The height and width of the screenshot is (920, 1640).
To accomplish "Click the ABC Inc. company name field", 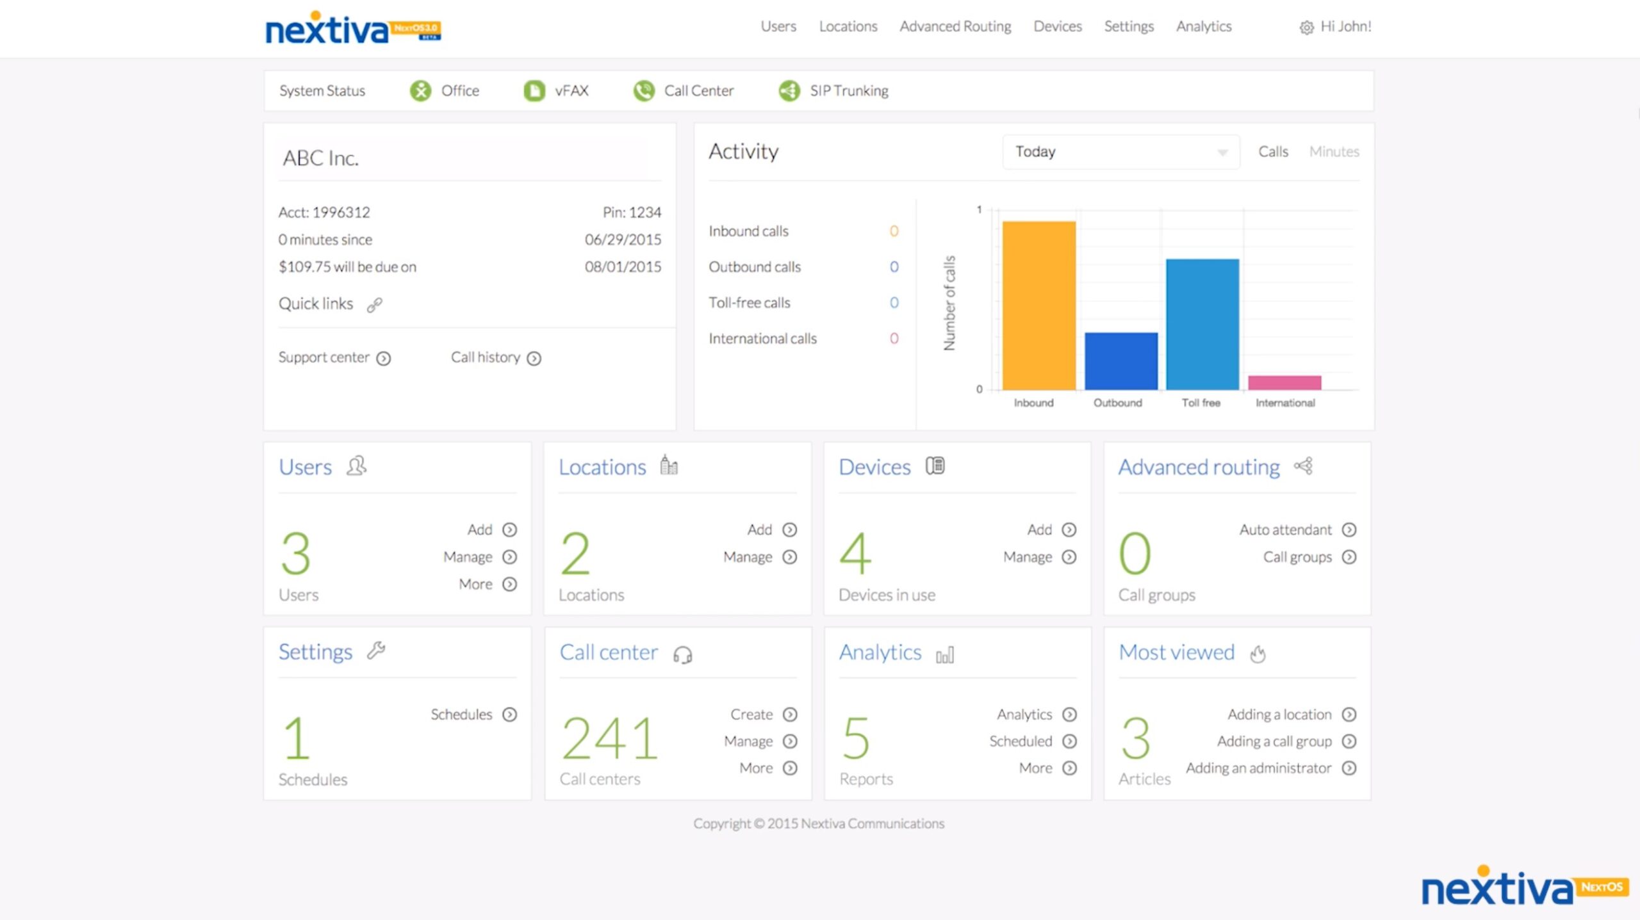I will click(x=320, y=158).
